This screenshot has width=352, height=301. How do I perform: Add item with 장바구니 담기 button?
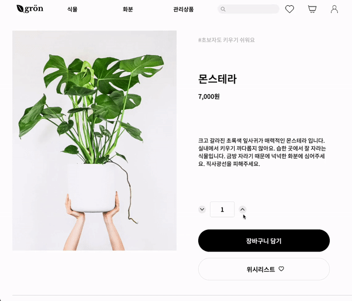(264, 240)
